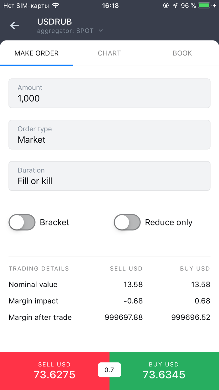Switch off the Bracket option
219x390 pixels.
[22, 222]
